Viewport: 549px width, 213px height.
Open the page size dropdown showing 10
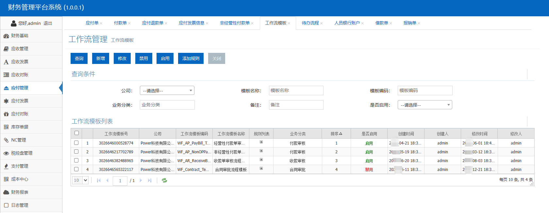[81, 180]
